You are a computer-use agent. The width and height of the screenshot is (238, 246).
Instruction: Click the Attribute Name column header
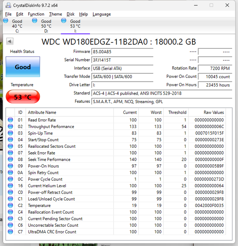[70, 112]
